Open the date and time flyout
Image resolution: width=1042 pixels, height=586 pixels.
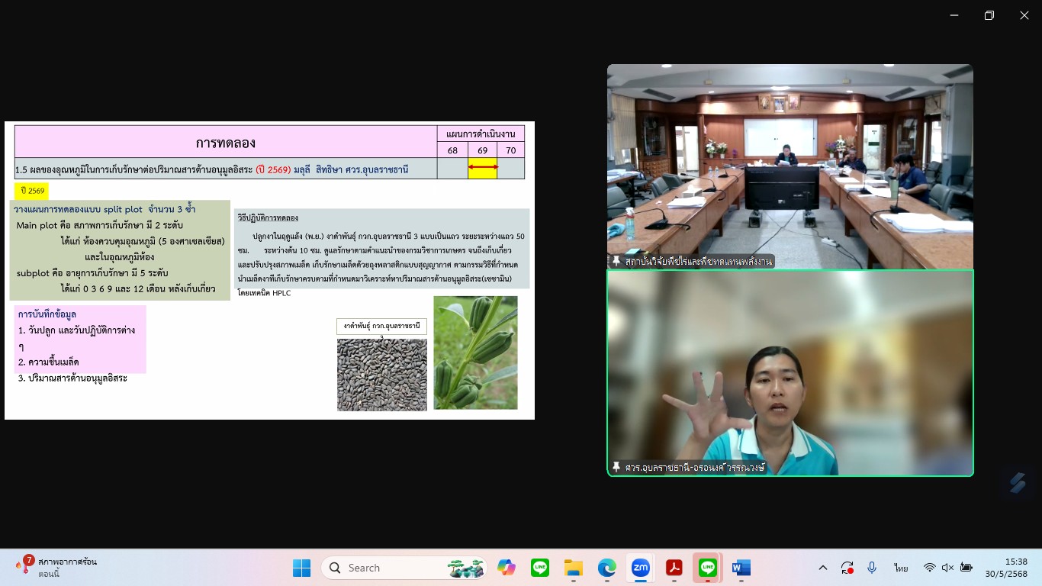[x=1005, y=568]
